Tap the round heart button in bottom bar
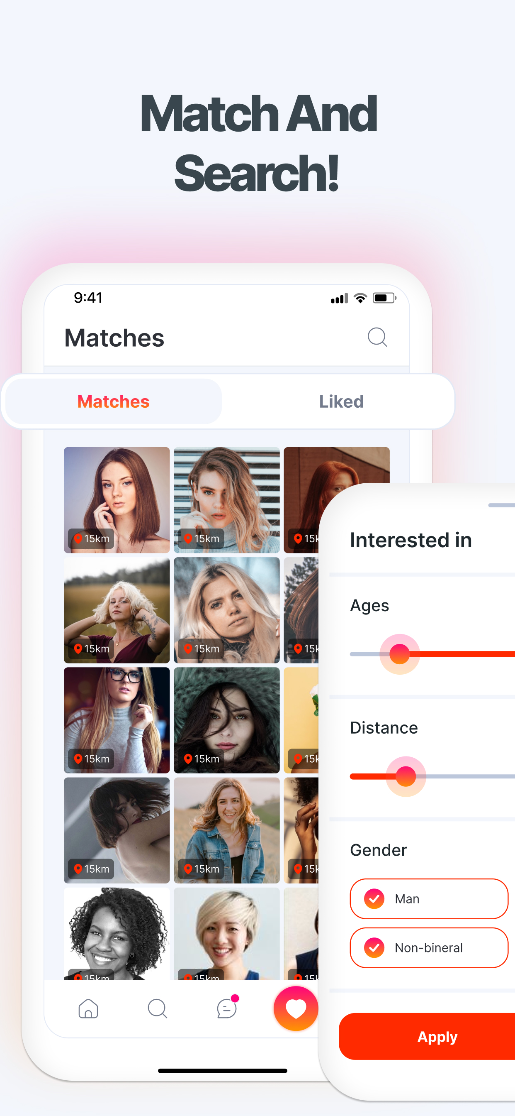 (296, 1008)
